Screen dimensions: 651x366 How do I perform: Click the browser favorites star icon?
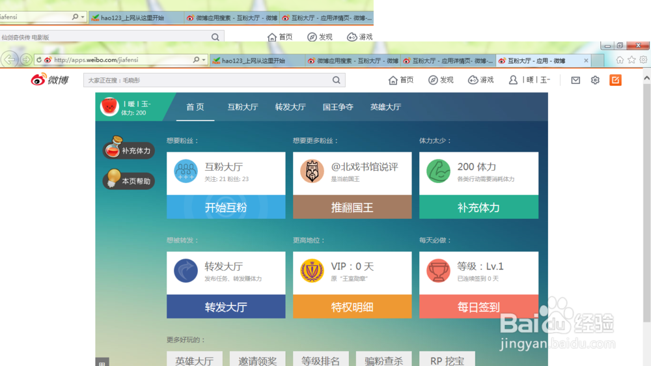coord(631,60)
